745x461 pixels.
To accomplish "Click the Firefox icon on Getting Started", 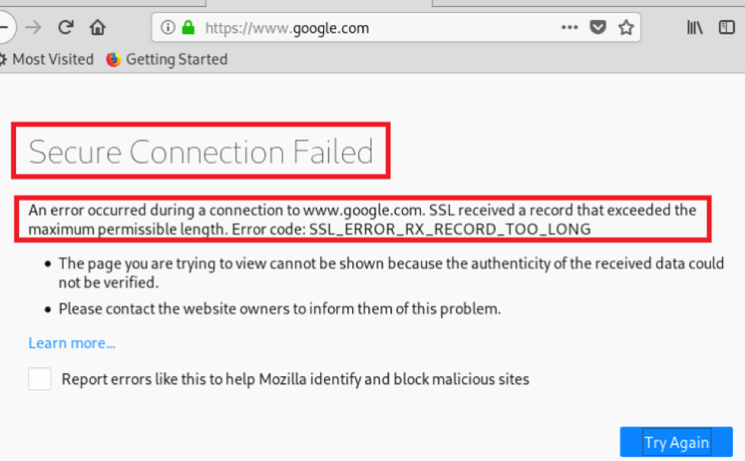I will click(114, 60).
